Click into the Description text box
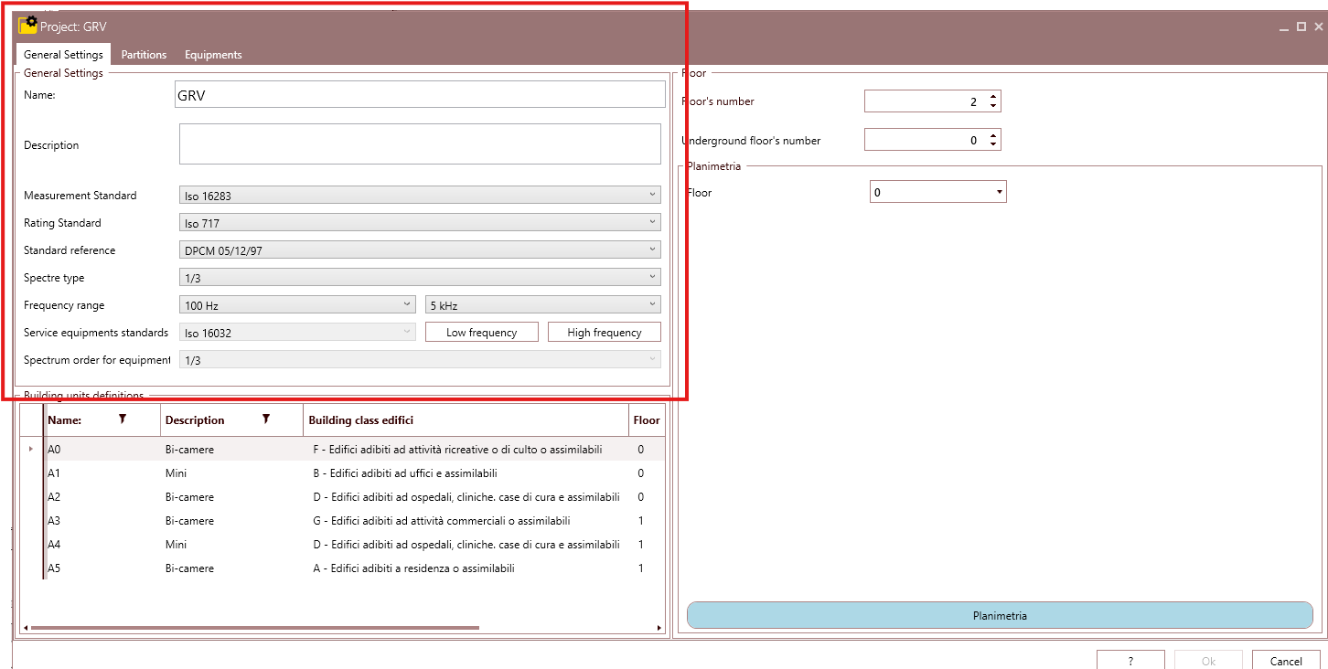Image resolution: width=1328 pixels, height=669 pixels. [420, 144]
